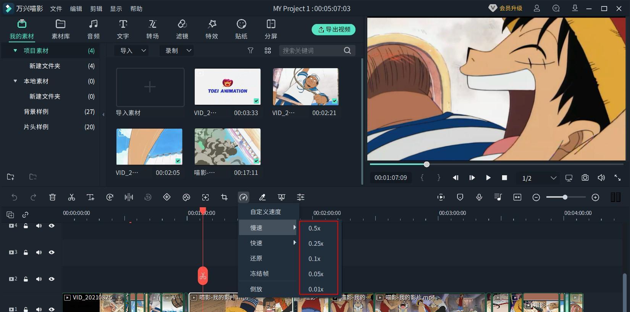
Task: Collapse the 本地素材 tree node
Action: pyautogui.click(x=15, y=81)
